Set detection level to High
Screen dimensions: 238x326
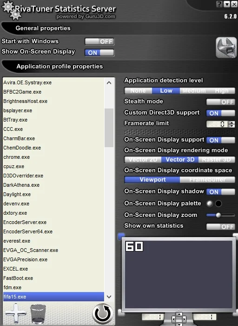(x=221, y=91)
